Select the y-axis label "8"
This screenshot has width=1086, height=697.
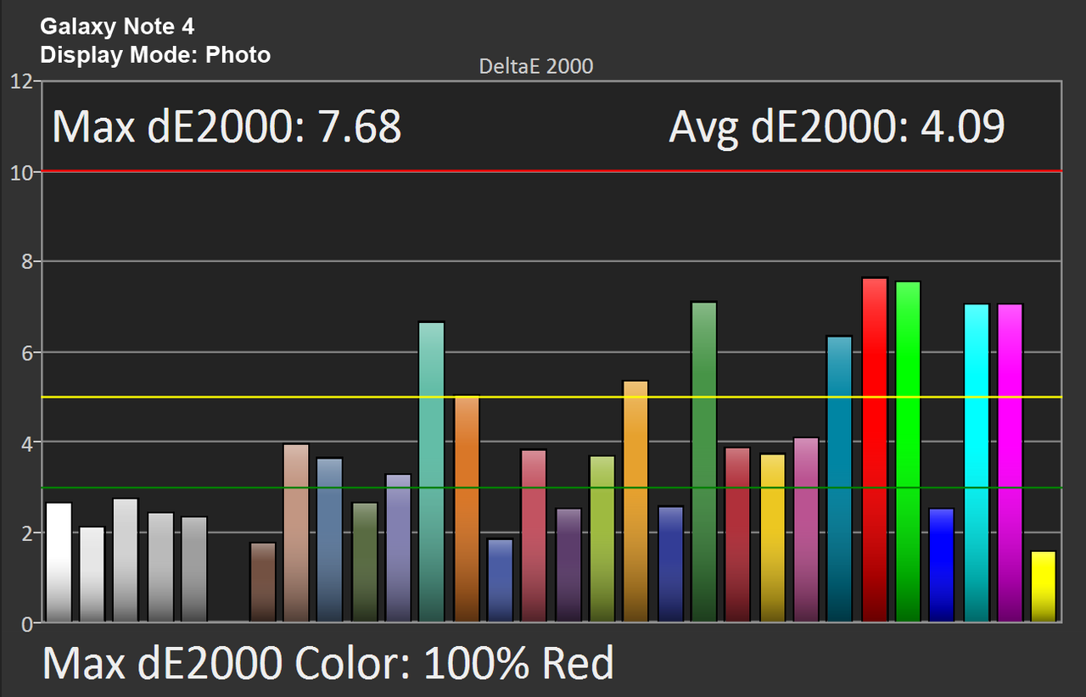[x=25, y=262]
